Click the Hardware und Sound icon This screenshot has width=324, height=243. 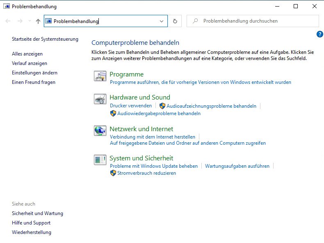tap(100, 100)
